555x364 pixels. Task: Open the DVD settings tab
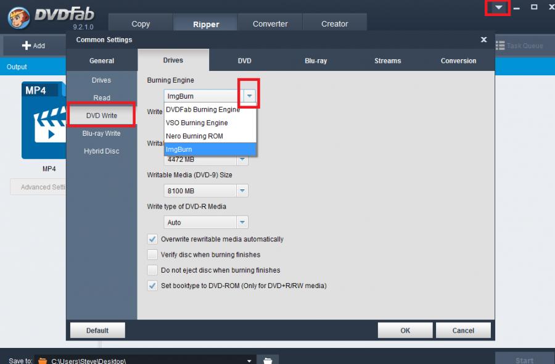point(245,60)
